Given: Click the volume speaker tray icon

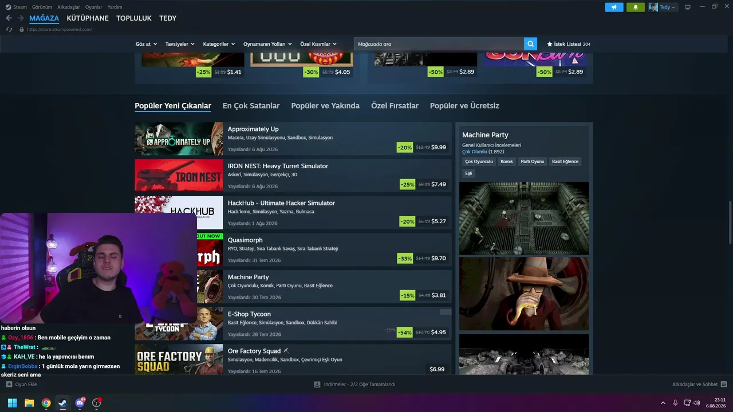Looking at the screenshot, I should pyautogui.click(x=697, y=403).
